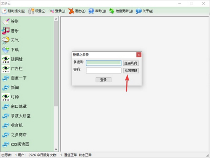Screen dimensions: 210x158
Task: Click the 登录 toolbar item
Action: click(x=57, y=11)
